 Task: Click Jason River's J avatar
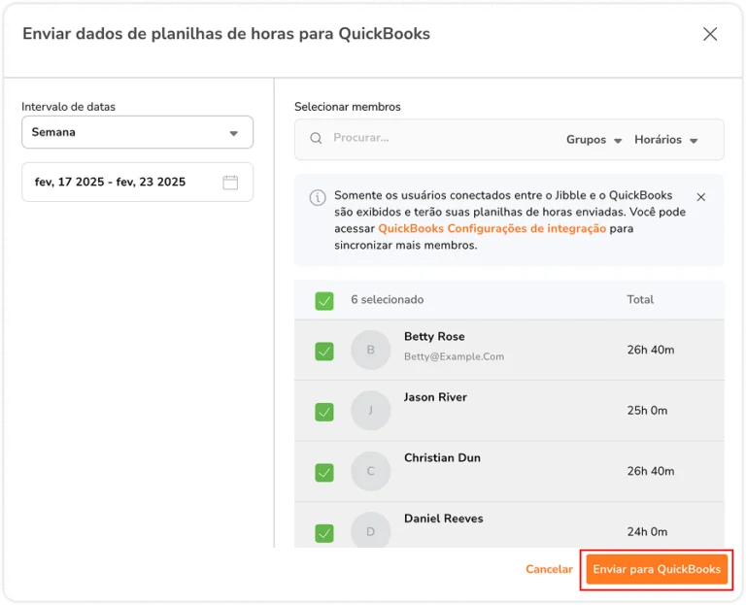click(x=371, y=411)
